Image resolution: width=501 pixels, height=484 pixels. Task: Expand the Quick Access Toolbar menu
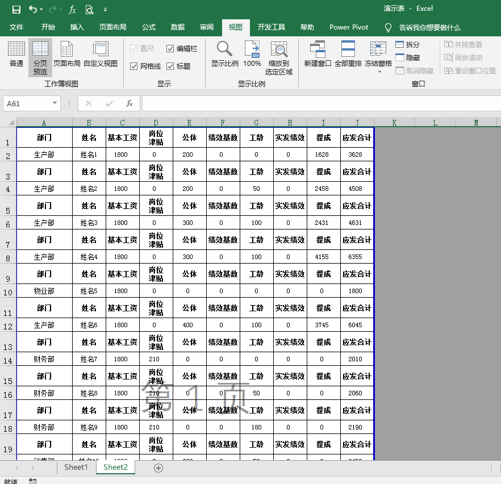click(x=105, y=9)
